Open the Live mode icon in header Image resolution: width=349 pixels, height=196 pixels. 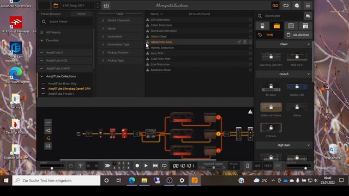coord(297,5)
